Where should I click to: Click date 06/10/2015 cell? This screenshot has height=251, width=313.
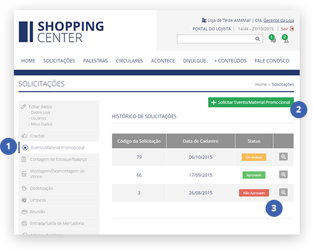200,157
